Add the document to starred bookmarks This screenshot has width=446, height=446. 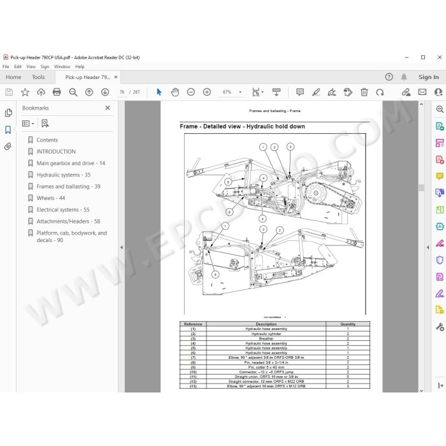25,92
